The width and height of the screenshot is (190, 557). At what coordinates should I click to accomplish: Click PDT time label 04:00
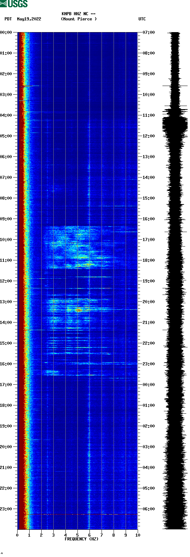click(6, 115)
